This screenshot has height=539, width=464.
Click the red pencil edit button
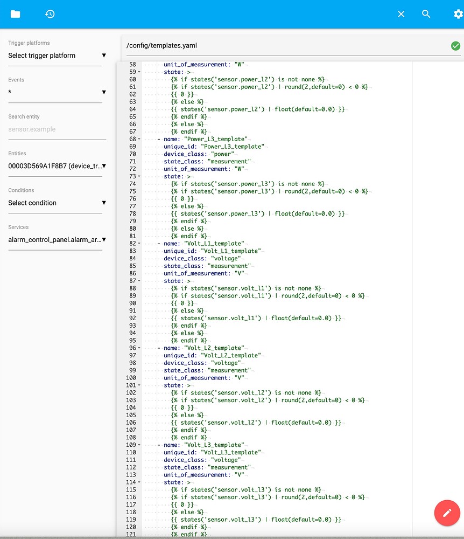(447, 513)
